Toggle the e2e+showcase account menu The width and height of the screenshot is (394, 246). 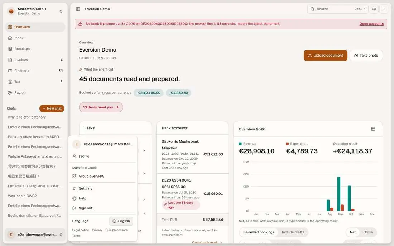(x=35, y=235)
